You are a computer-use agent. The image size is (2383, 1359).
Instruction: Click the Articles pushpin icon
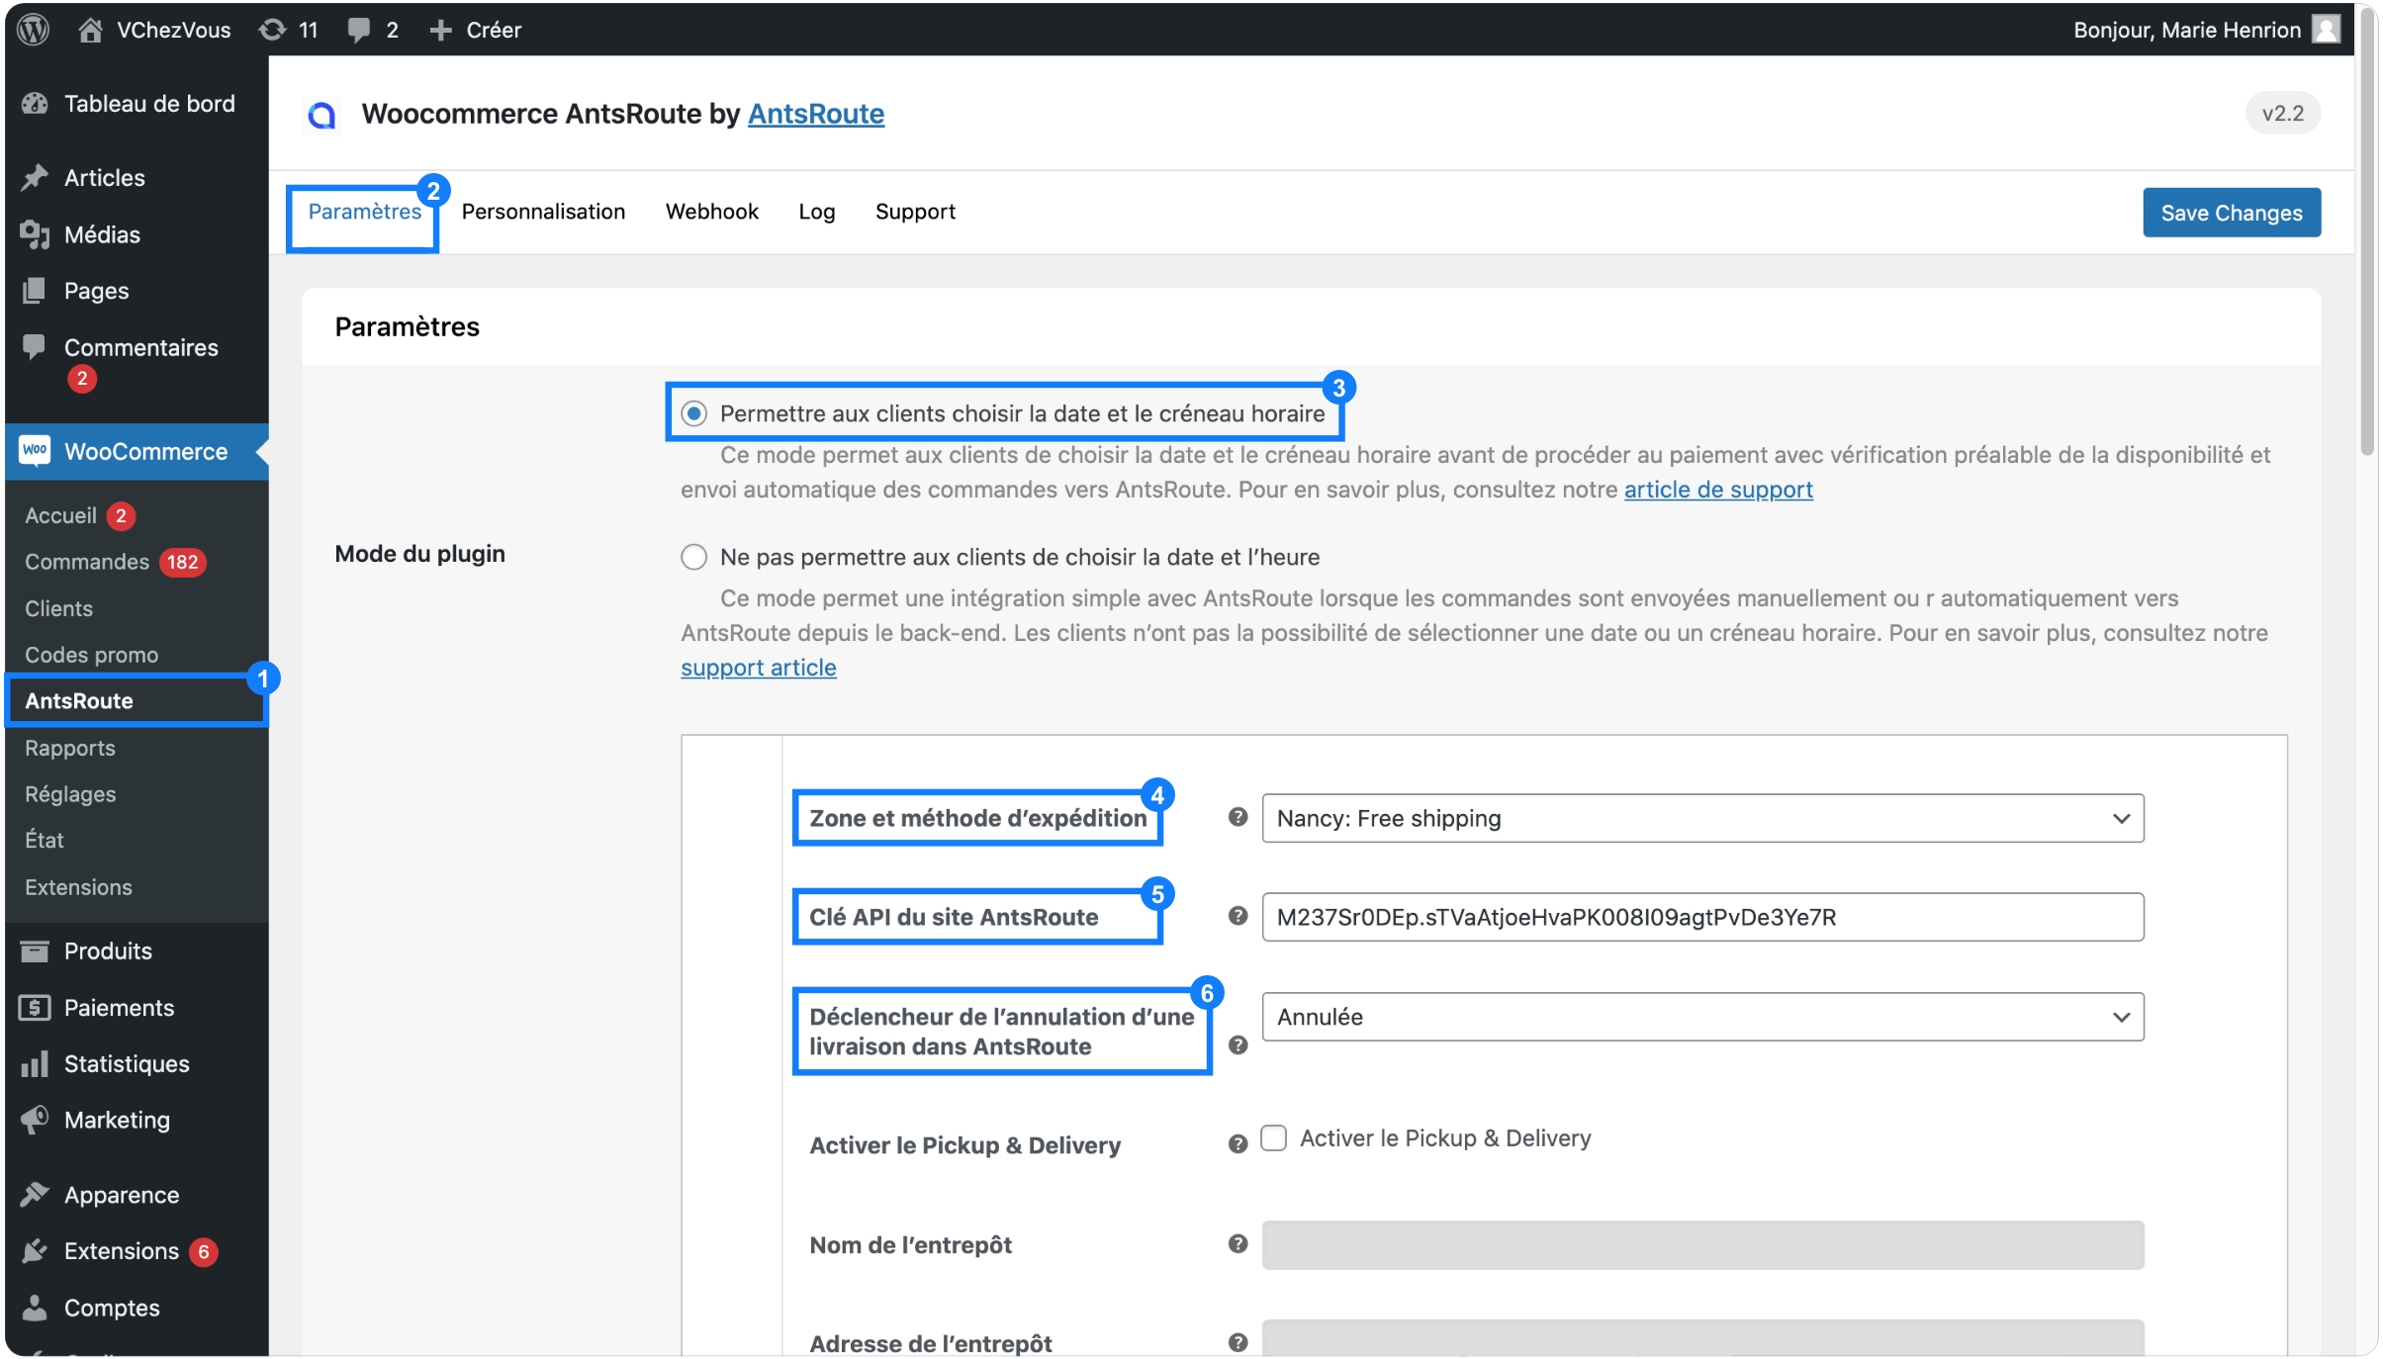pyautogui.click(x=35, y=178)
